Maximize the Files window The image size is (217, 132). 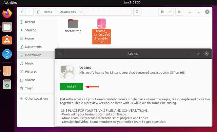click(198, 12)
